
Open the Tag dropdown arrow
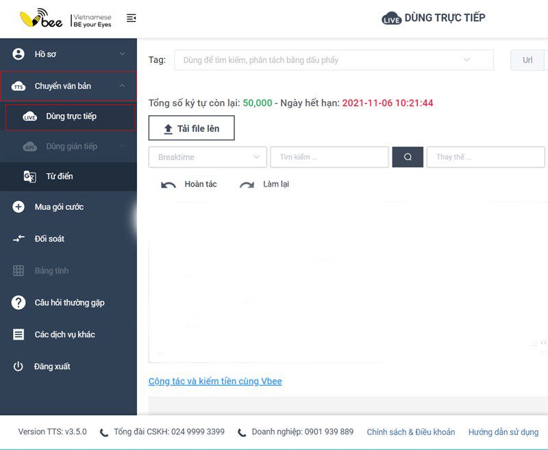point(466,59)
